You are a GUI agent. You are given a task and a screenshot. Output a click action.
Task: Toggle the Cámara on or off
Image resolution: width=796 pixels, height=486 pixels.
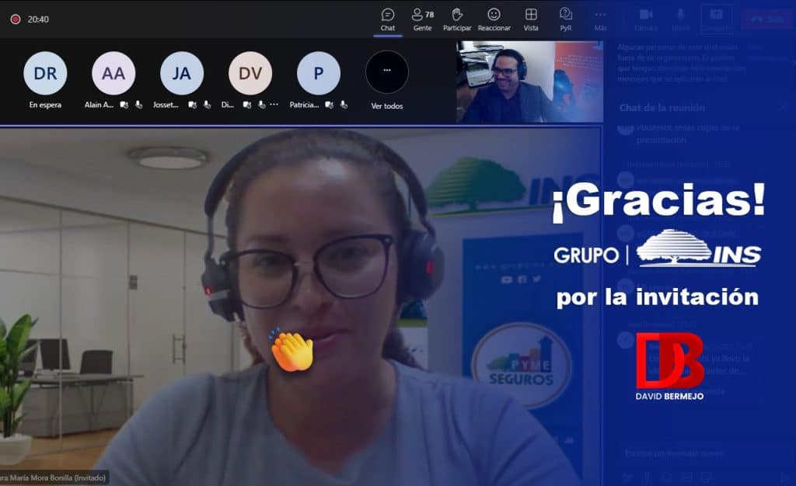(645, 19)
